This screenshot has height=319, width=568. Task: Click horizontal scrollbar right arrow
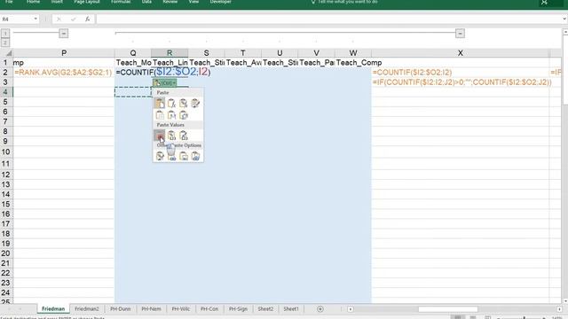click(x=559, y=309)
